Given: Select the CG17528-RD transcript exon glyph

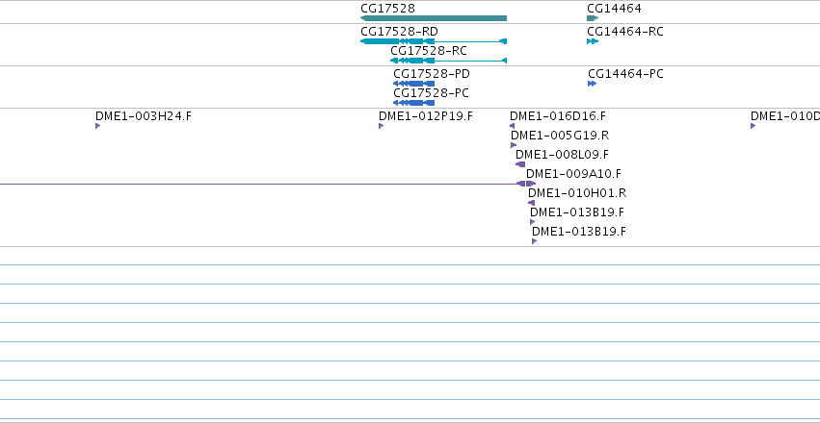Looking at the screenshot, I should click(434, 41).
